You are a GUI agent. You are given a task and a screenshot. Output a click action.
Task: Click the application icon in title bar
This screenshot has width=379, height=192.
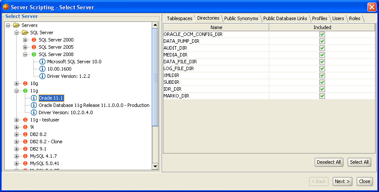pyautogui.click(x=6, y=7)
